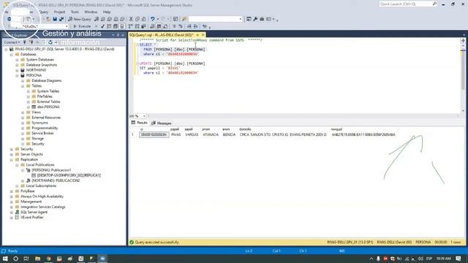
Task: Switch to the Messages tab
Action: pyautogui.click(x=161, y=123)
